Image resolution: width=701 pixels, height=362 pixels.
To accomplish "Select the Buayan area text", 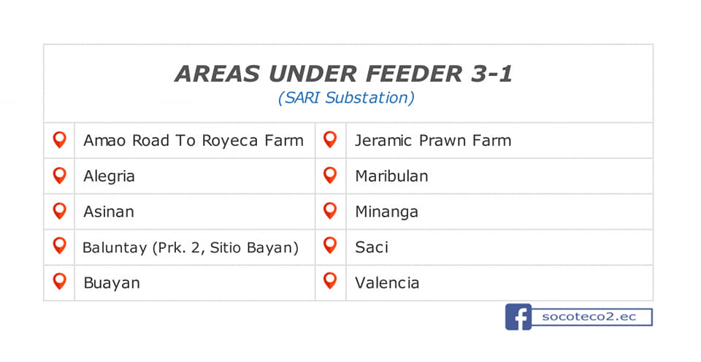I will [112, 283].
